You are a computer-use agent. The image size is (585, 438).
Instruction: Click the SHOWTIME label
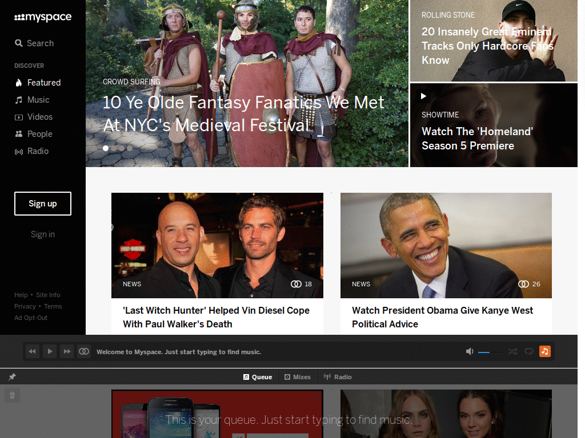click(x=440, y=115)
